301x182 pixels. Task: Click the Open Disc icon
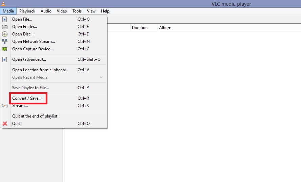point(5,34)
